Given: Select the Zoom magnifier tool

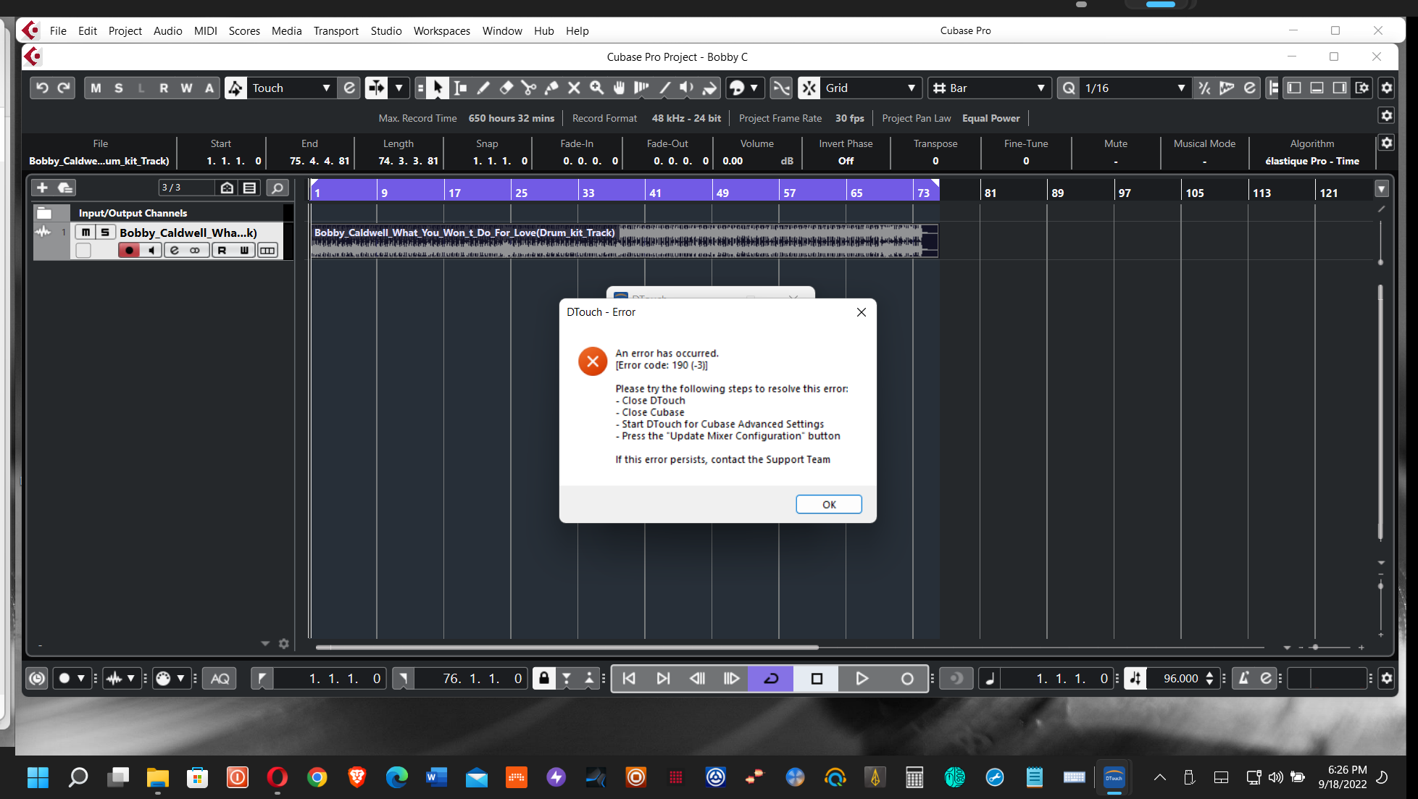Looking at the screenshot, I should tap(596, 88).
